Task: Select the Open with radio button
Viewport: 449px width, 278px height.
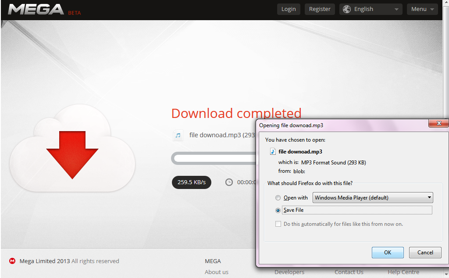Action: [278, 198]
